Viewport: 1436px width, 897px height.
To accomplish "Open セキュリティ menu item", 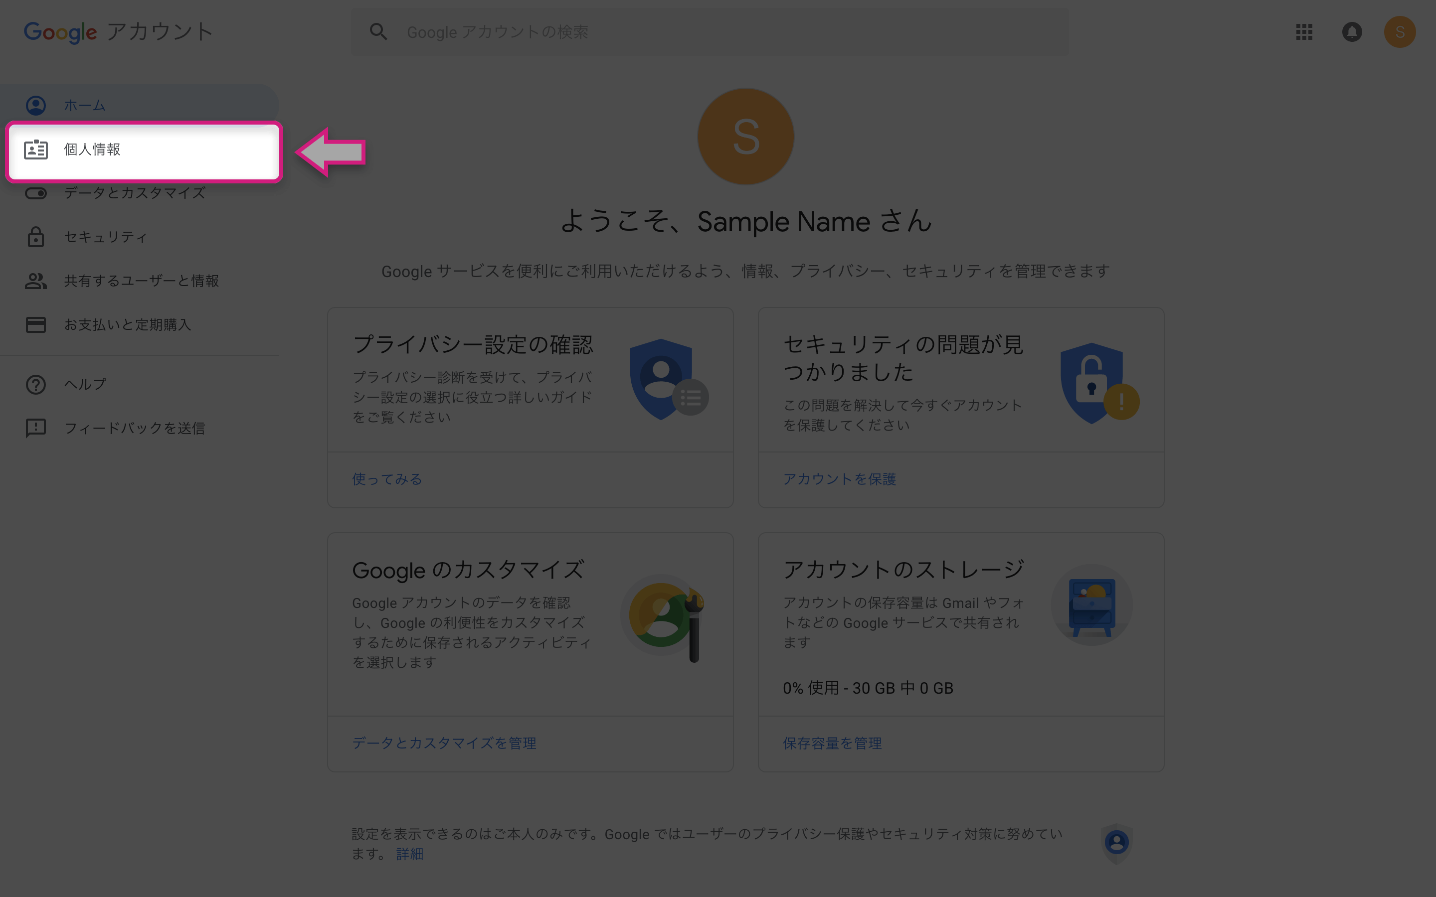I will pos(140,237).
